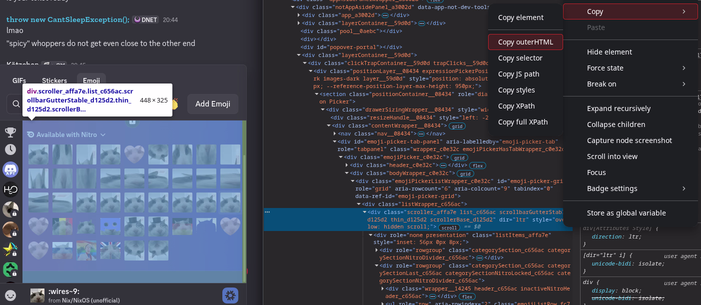Select the star server emoji category
Screen dimensions: 701x305
click(x=10, y=249)
